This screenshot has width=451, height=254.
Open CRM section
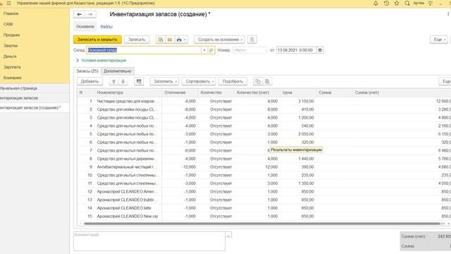click(8, 24)
